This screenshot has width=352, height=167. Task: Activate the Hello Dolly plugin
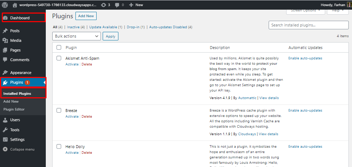tap(72, 153)
